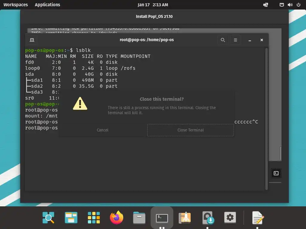Click the 'loop0' row name in terminal output
The image size is (306, 229).
[32, 68]
